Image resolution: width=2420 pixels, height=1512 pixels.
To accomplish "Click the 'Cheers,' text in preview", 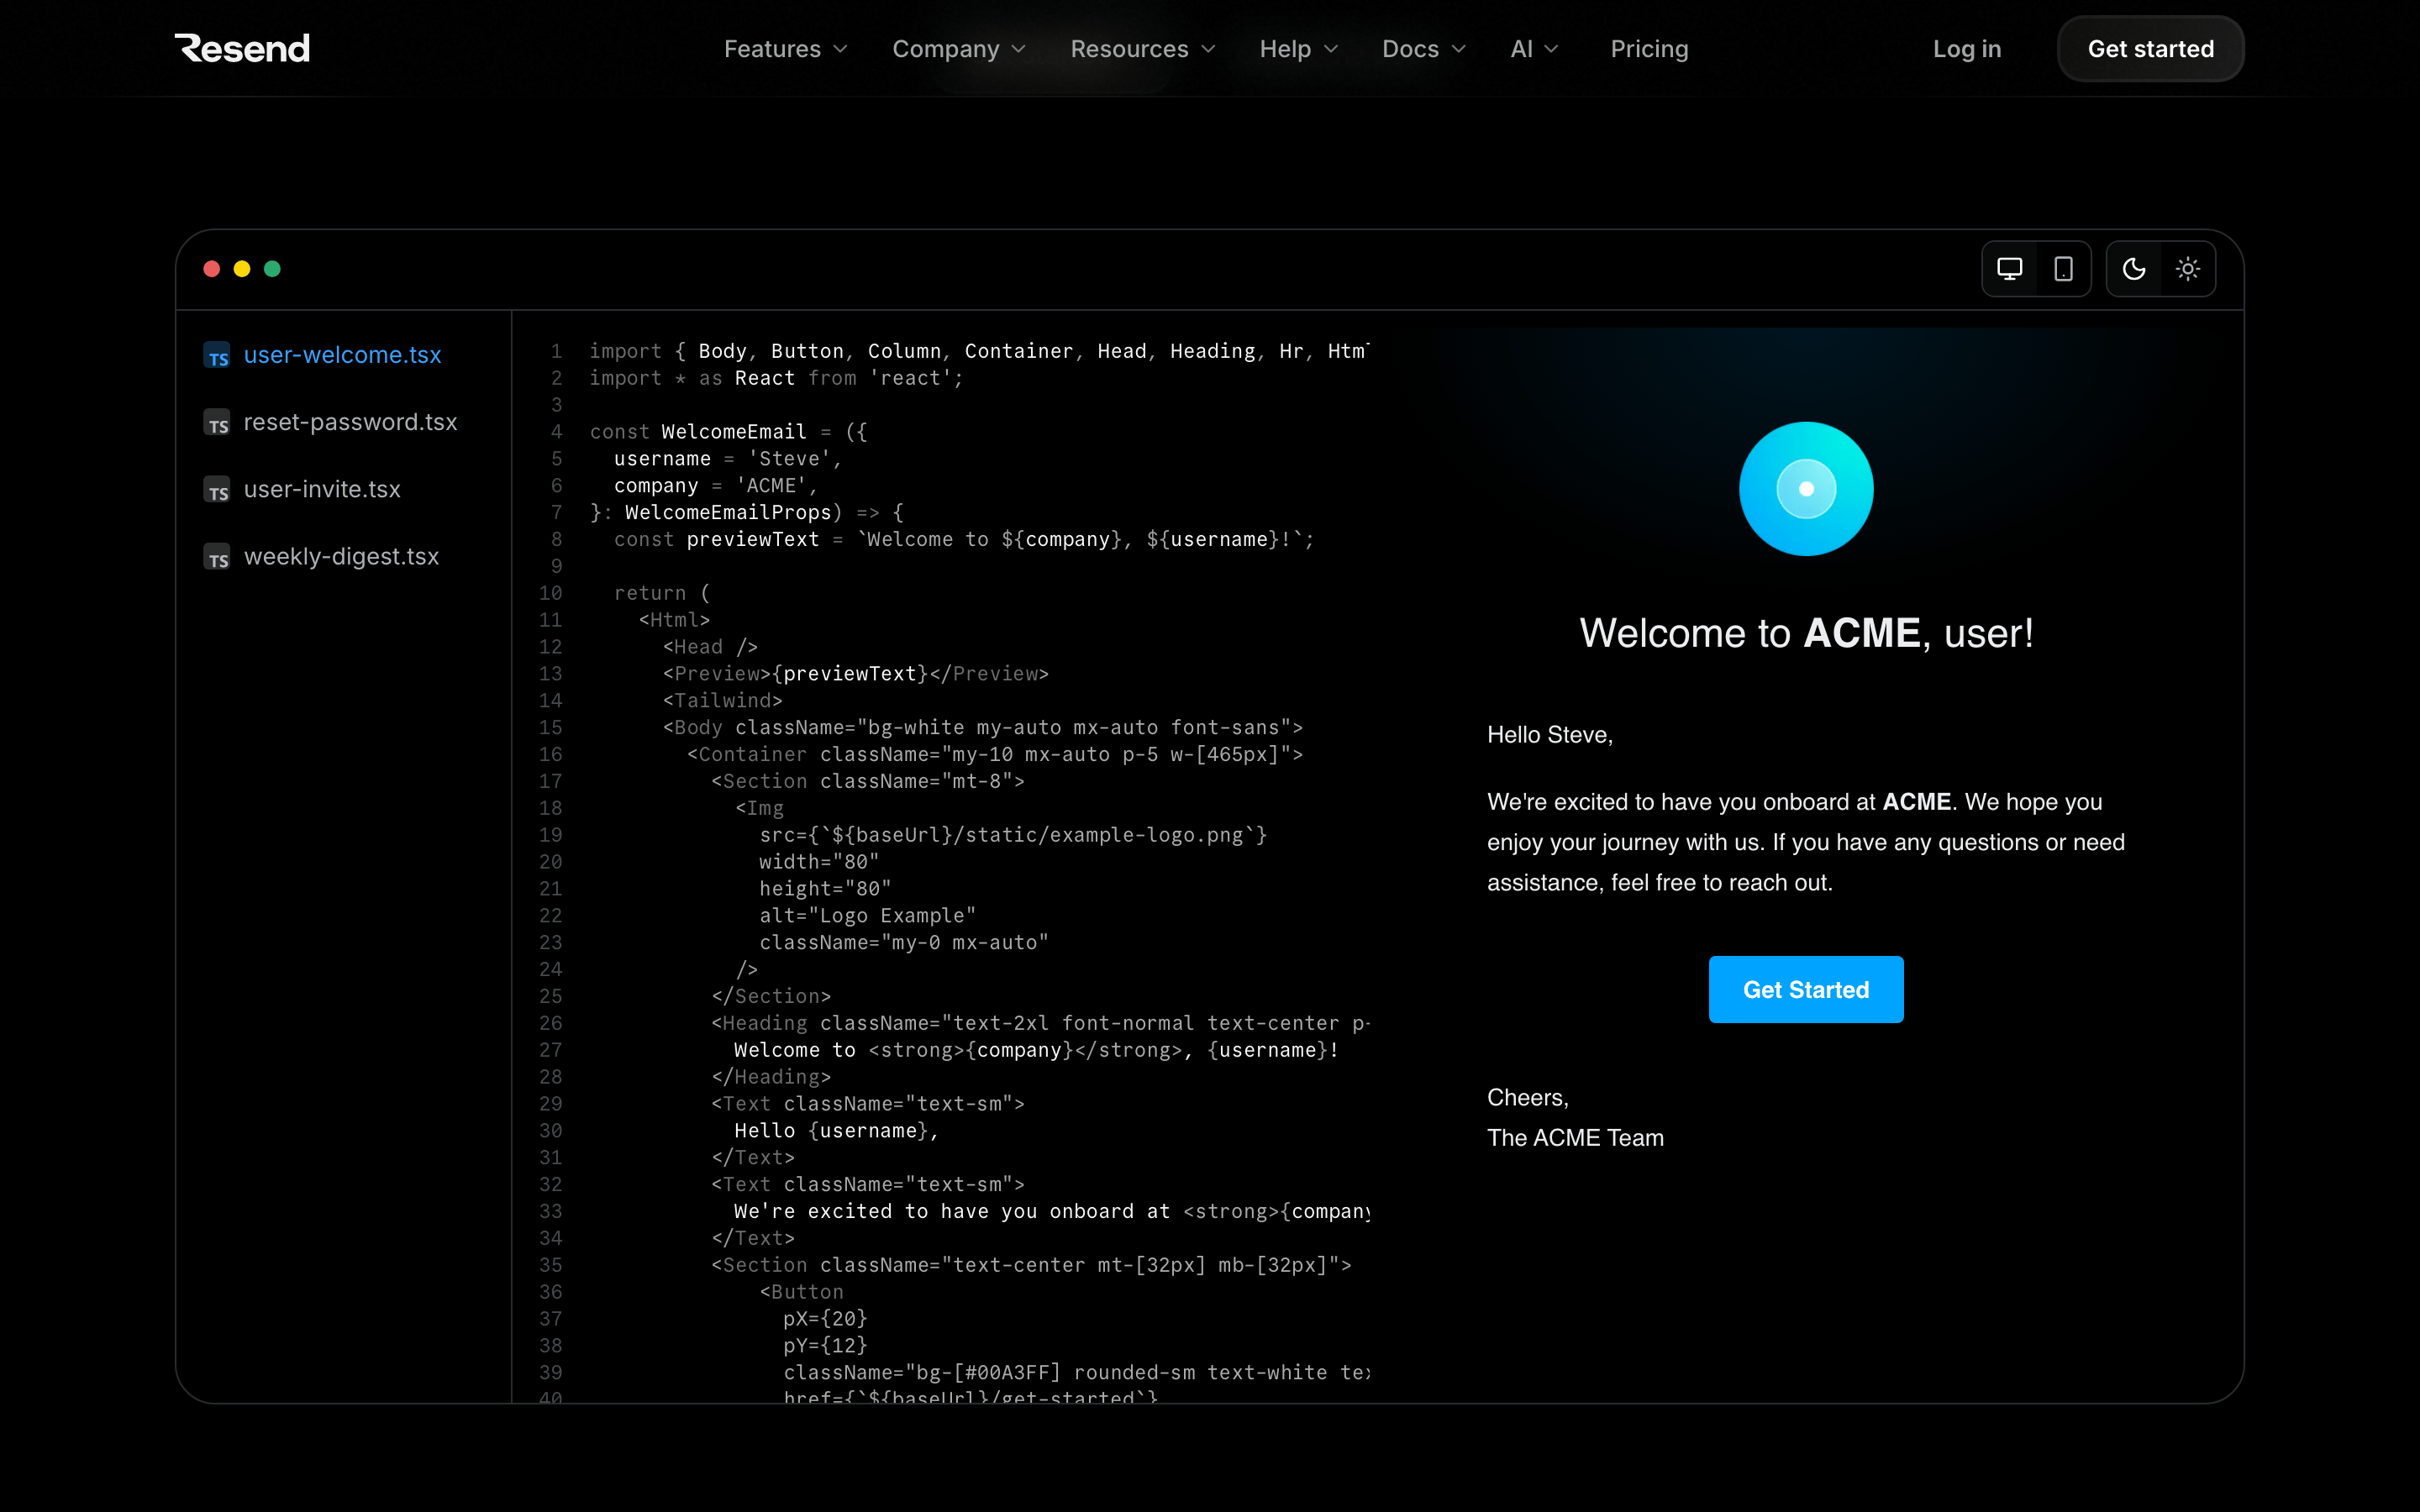I will click(1528, 1098).
